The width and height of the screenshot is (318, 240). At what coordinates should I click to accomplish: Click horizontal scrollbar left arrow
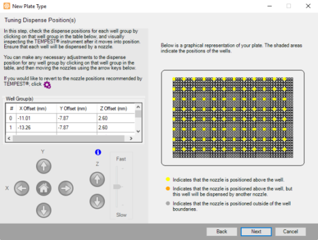tap(9, 139)
